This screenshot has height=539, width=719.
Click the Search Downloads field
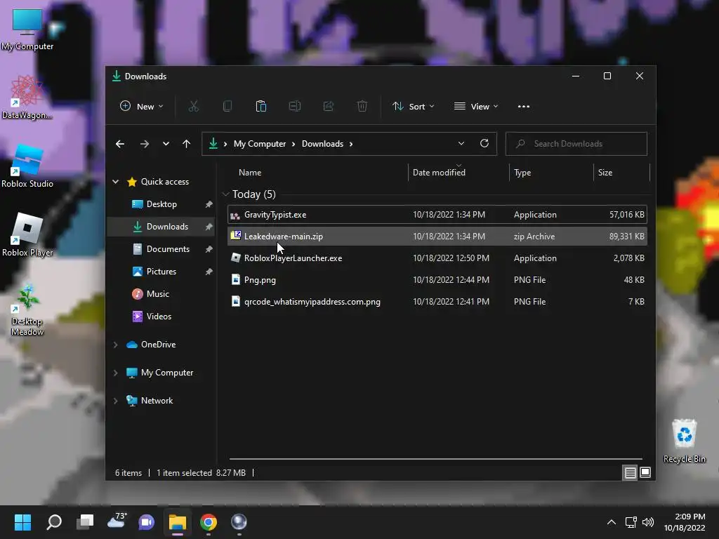tap(576, 144)
